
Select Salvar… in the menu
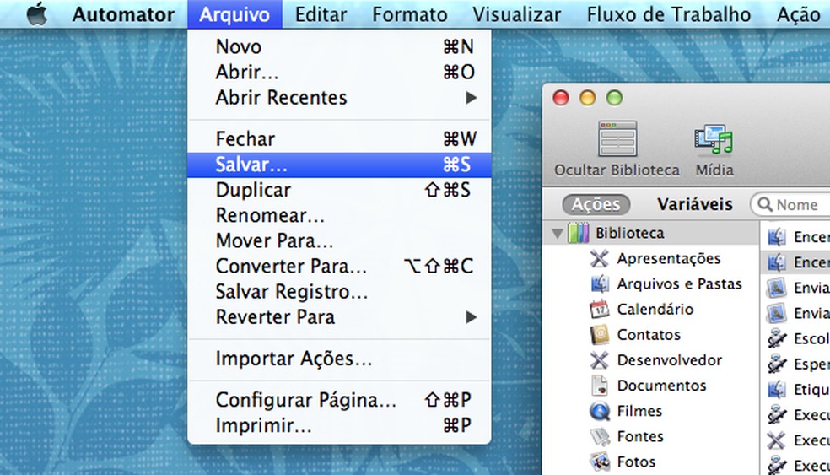(x=339, y=165)
